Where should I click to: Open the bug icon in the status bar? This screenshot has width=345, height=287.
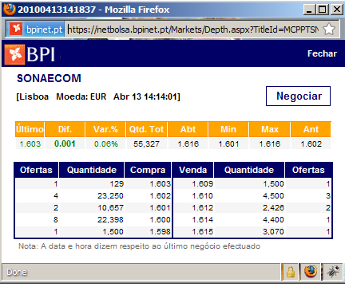coord(333,272)
